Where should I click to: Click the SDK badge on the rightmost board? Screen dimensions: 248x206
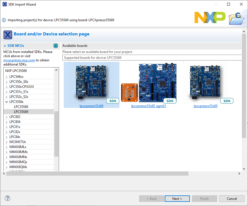point(227,101)
